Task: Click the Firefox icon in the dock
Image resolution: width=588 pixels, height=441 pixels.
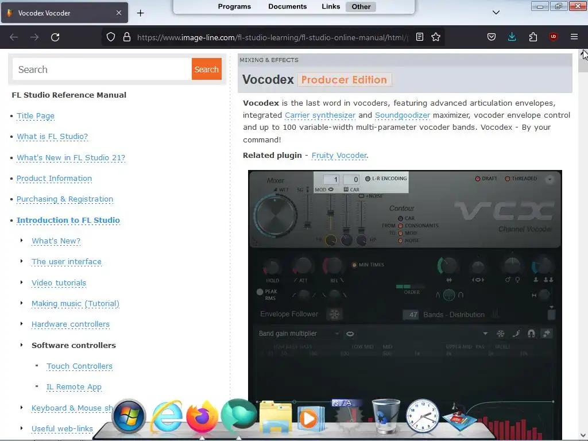Action: click(202, 416)
